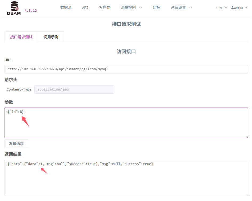This screenshot has height=201, width=252.
Task: Switch to the 接口请求测试 tab
Action: (x=21, y=37)
